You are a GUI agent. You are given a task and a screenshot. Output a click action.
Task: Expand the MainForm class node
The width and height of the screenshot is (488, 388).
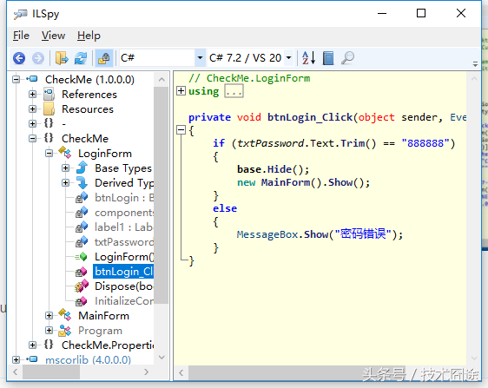[49, 316]
